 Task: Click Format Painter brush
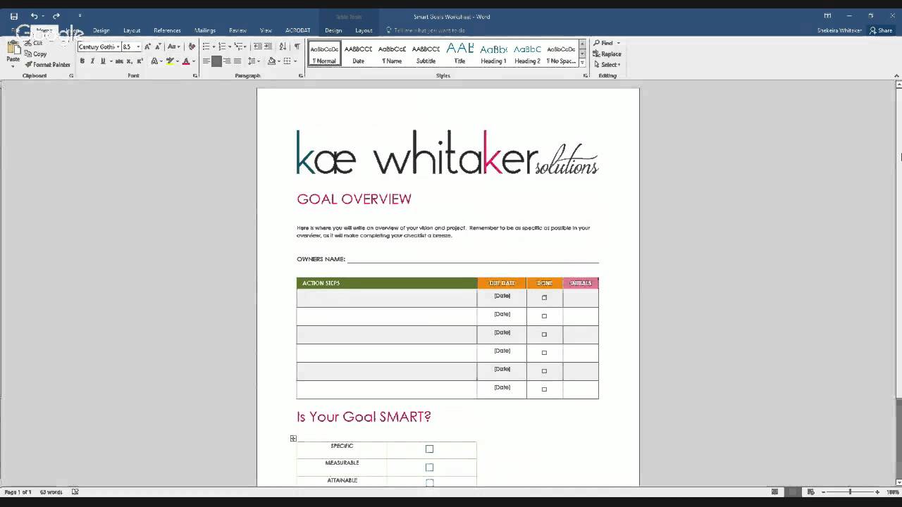click(47, 65)
